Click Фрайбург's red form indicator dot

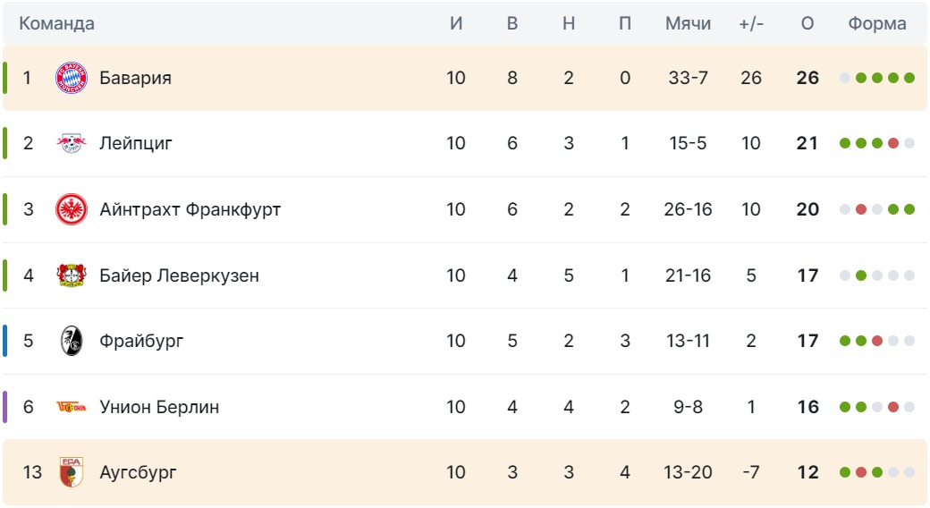point(877,342)
